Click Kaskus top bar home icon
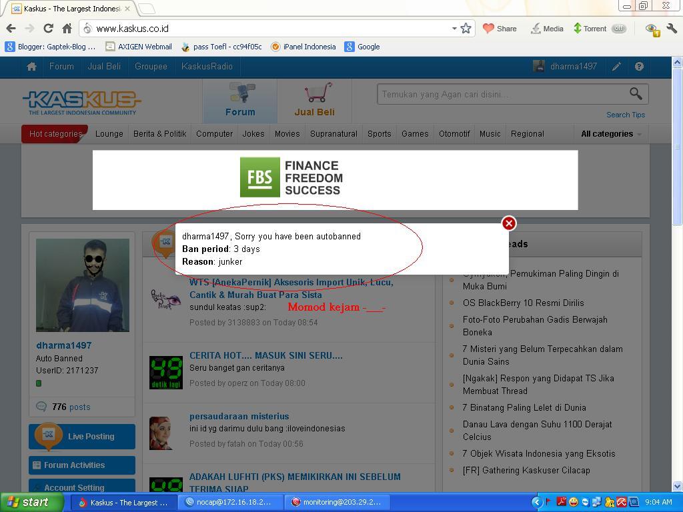This screenshot has height=512, width=683. [31, 67]
